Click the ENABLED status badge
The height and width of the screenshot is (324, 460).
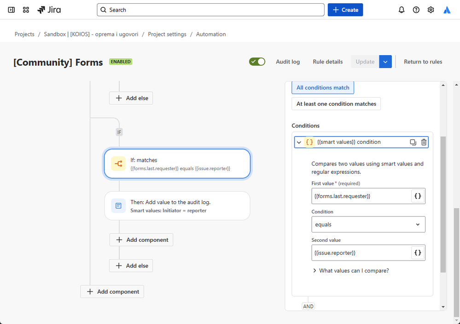coord(121,62)
